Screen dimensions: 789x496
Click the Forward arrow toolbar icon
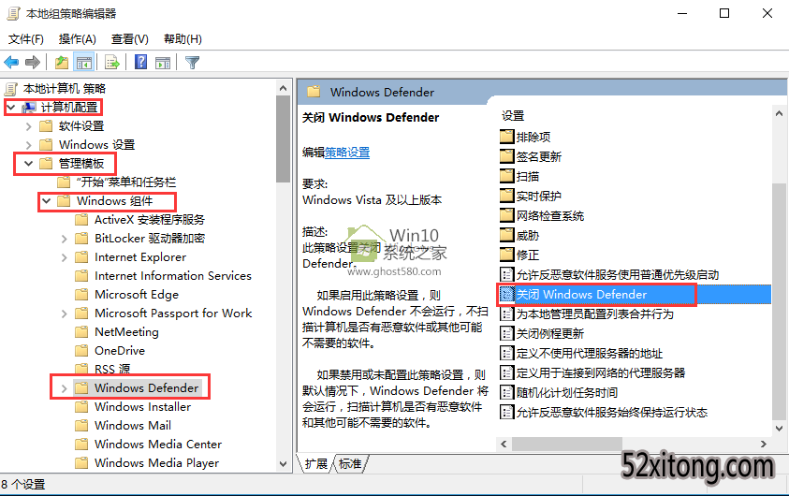33,63
